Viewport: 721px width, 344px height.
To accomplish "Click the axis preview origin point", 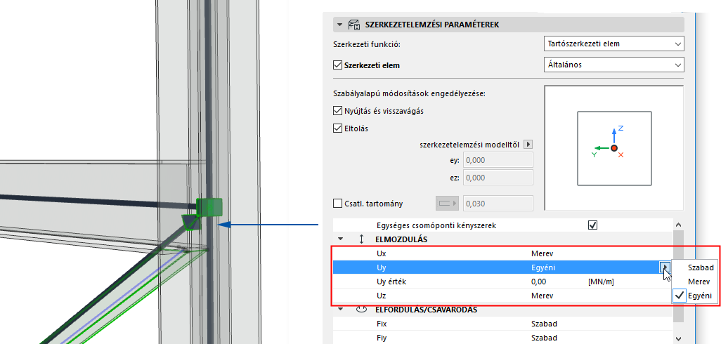I will (x=614, y=148).
